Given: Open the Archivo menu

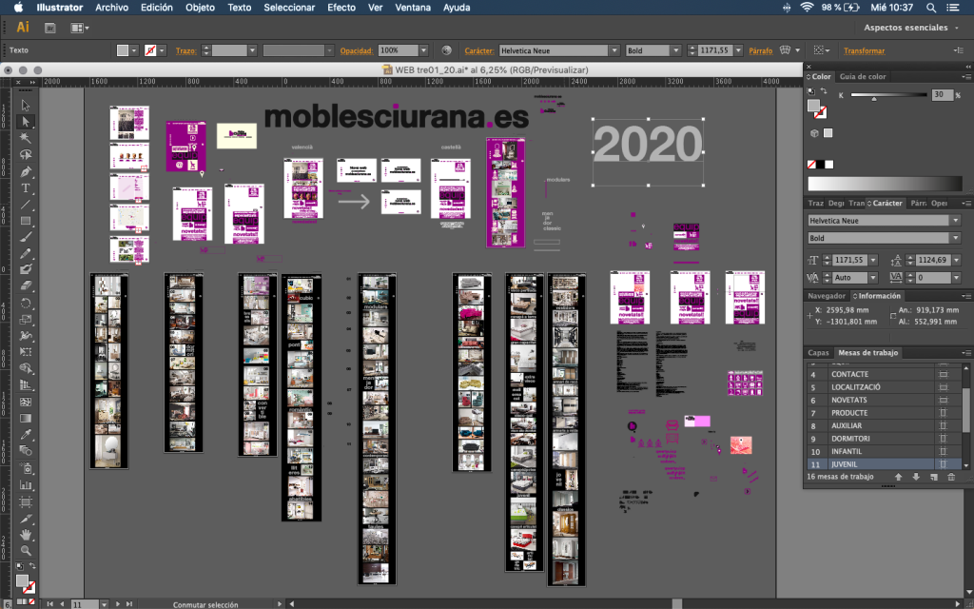Looking at the screenshot, I should tap(112, 8).
